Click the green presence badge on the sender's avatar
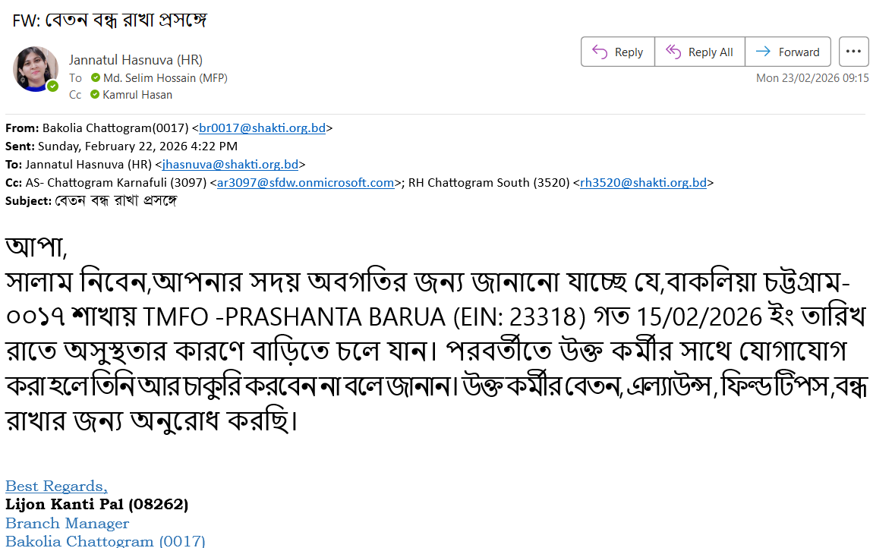 coord(52,87)
